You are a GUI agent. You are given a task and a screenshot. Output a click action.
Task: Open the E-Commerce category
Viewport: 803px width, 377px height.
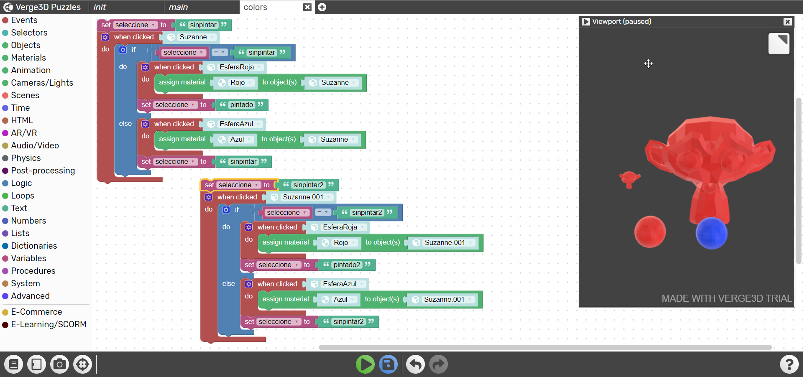(x=36, y=312)
